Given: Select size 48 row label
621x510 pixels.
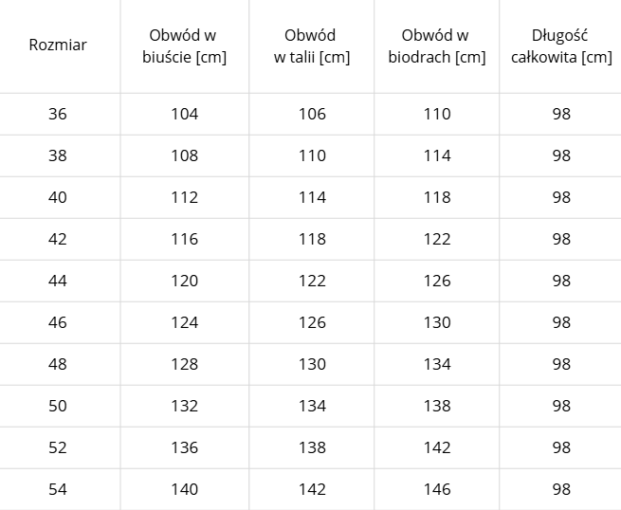Looking at the screenshot, I should click(58, 364).
